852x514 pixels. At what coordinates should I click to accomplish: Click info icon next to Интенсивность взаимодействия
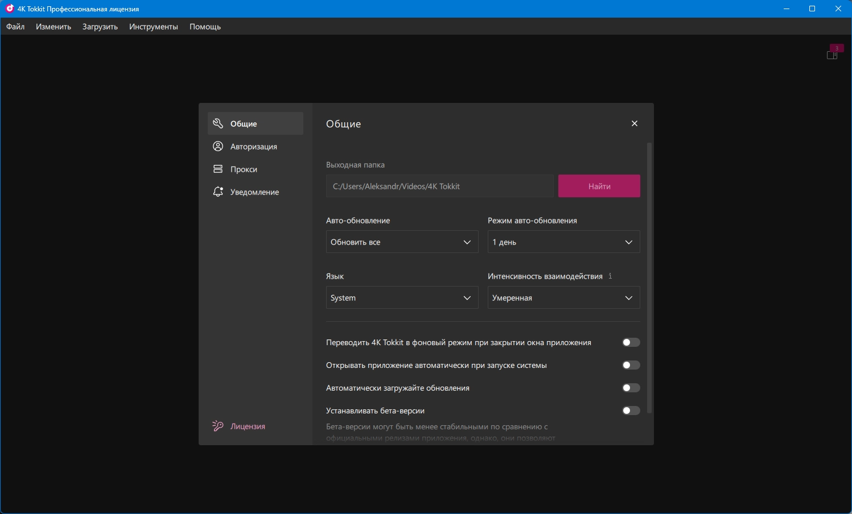tap(610, 276)
